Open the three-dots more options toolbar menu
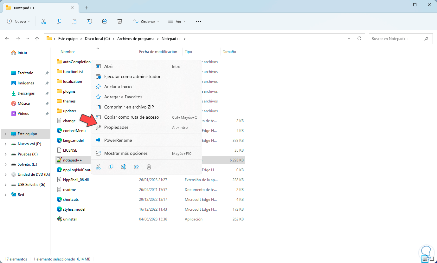This screenshot has width=437, height=263. pyautogui.click(x=199, y=21)
